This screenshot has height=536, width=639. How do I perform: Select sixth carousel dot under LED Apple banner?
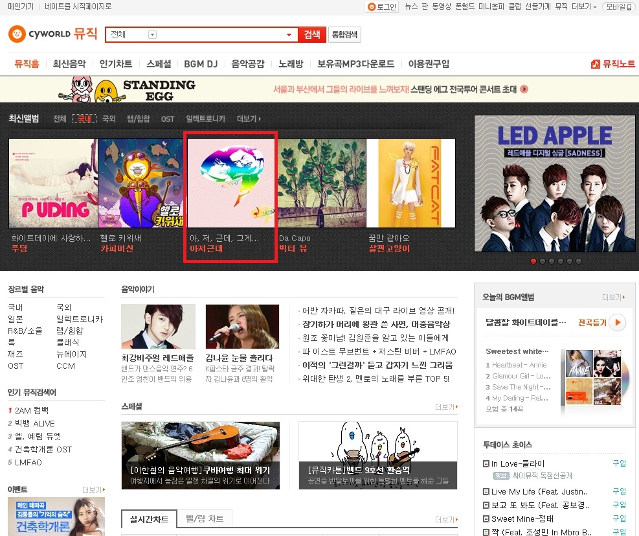pos(579,261)
